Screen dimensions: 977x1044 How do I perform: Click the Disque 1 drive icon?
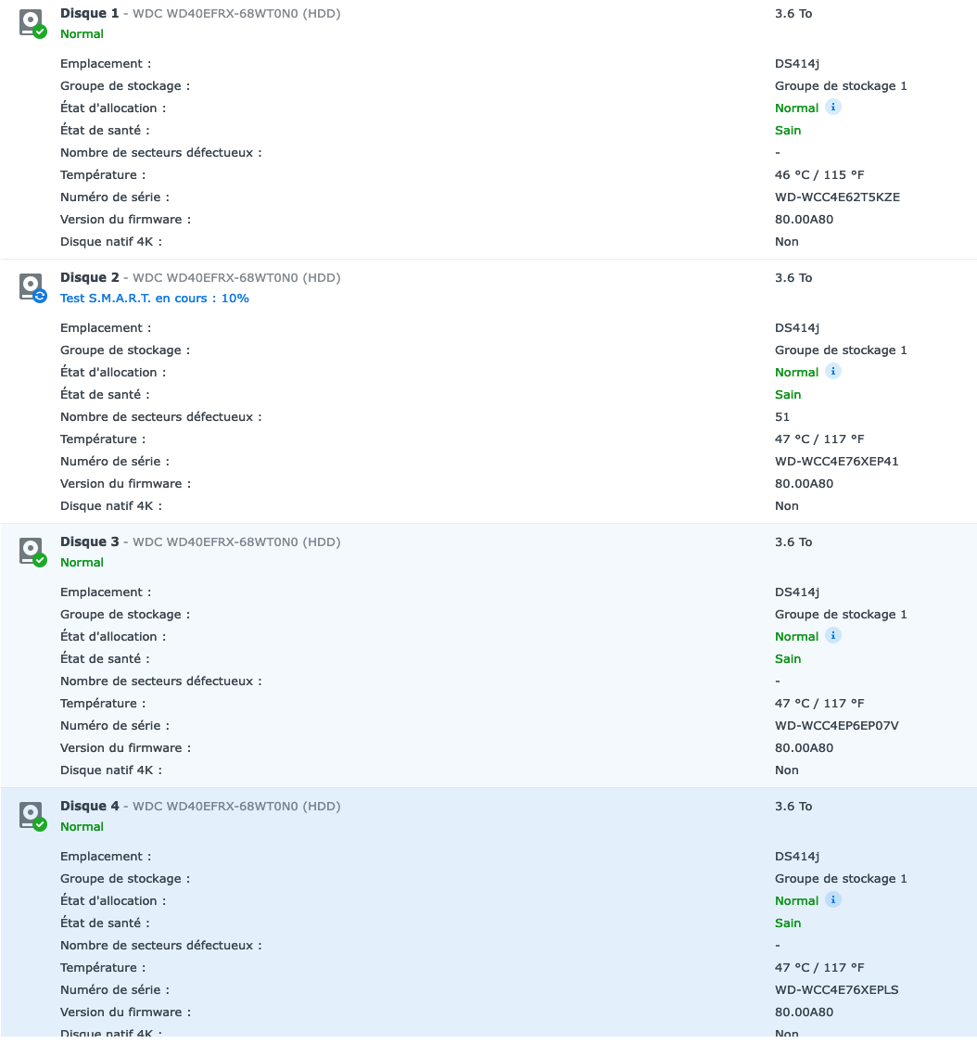32,23
